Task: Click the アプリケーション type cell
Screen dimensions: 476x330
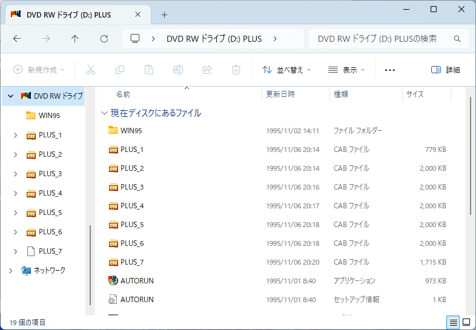Action: pyautogui.click(x=354, y=281)
